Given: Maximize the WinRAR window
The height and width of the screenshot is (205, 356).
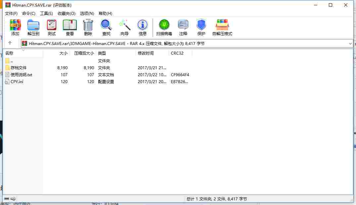Looking at the screenshot, I should pyautogui.click(x=331, y=5).
